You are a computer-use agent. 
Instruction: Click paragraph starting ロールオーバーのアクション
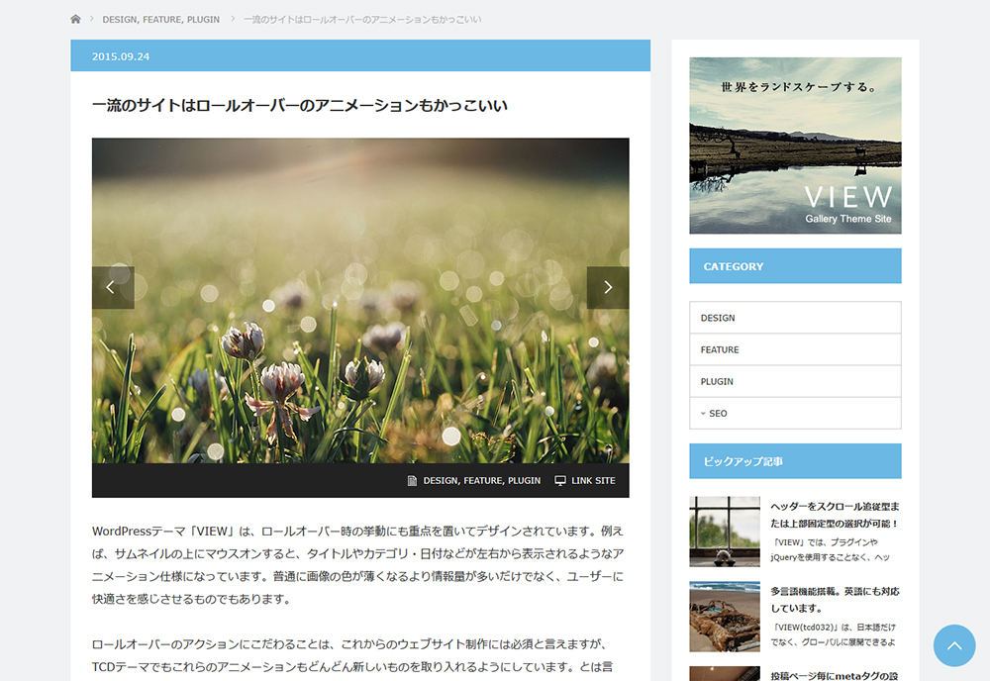coord(353,655)
